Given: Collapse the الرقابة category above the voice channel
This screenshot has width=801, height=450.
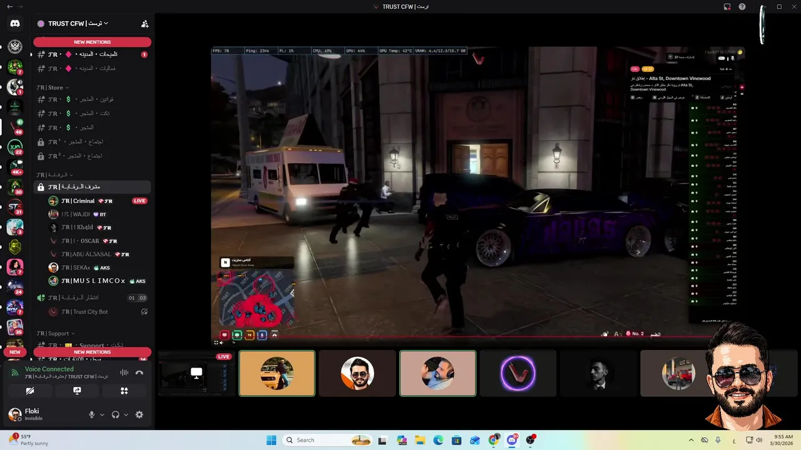Looking at the screenshot, I should 54,175.
